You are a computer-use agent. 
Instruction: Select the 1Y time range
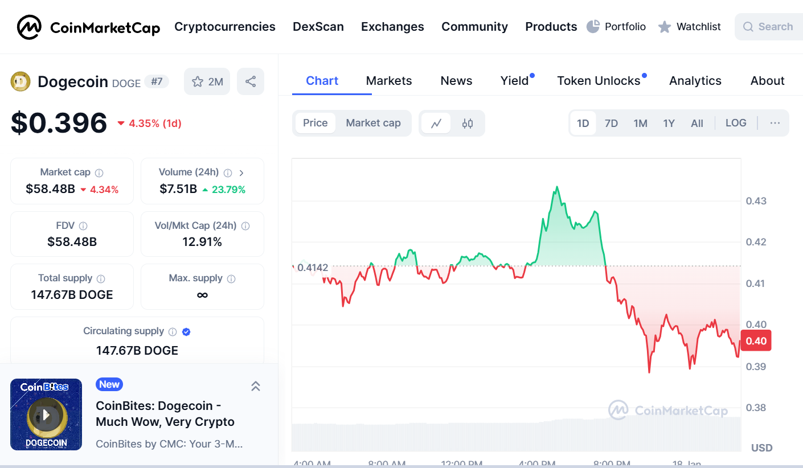(669, 123)
